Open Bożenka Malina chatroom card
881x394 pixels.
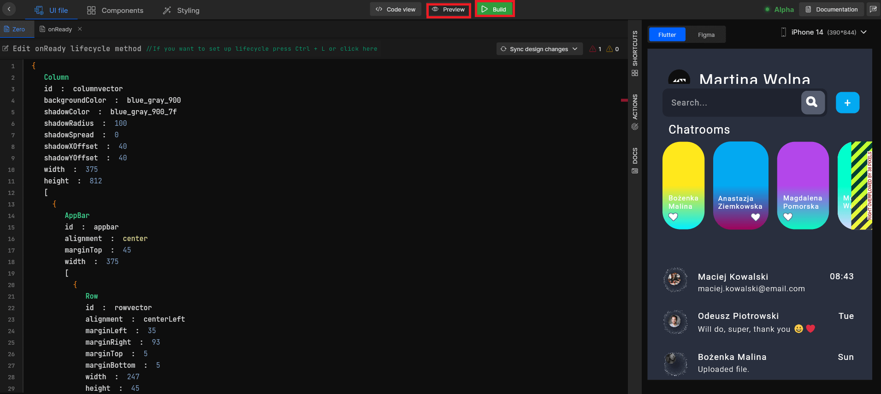point(683,185)
